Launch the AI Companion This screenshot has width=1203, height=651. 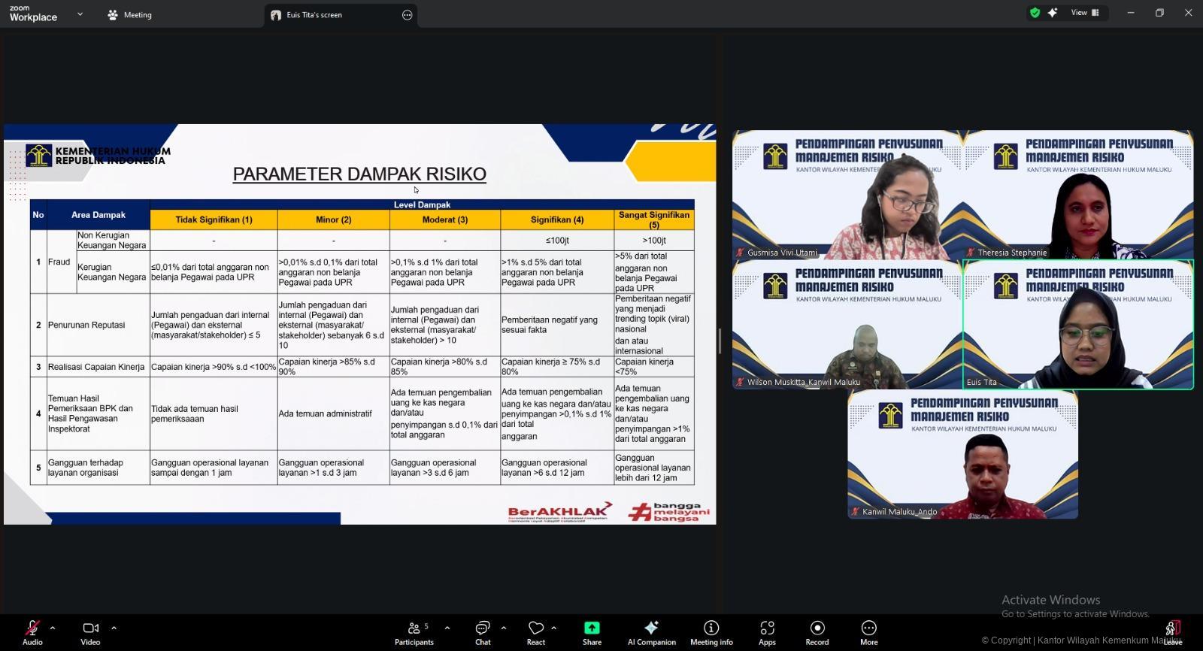click(651, 632)
